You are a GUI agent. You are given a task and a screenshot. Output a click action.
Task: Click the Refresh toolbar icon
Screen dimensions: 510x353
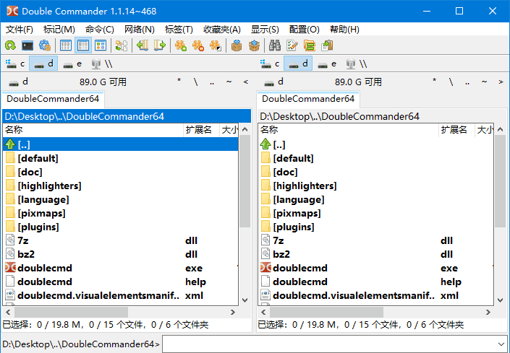[x=10, y=45]
